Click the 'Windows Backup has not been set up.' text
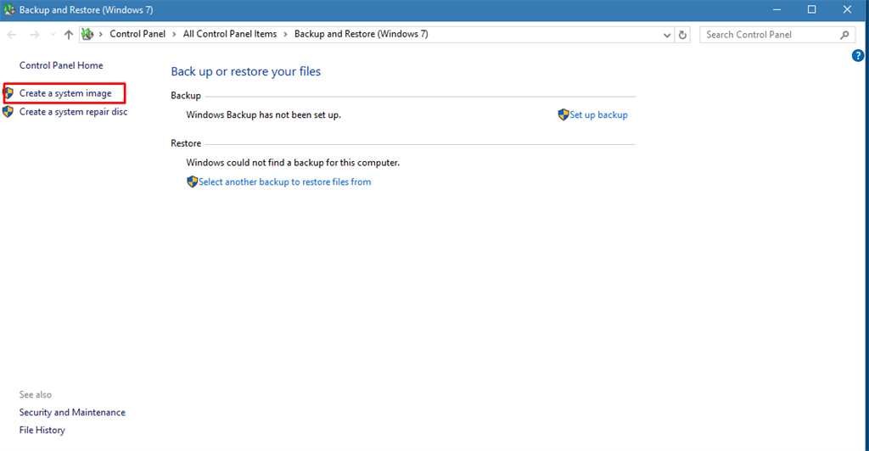 263,114
